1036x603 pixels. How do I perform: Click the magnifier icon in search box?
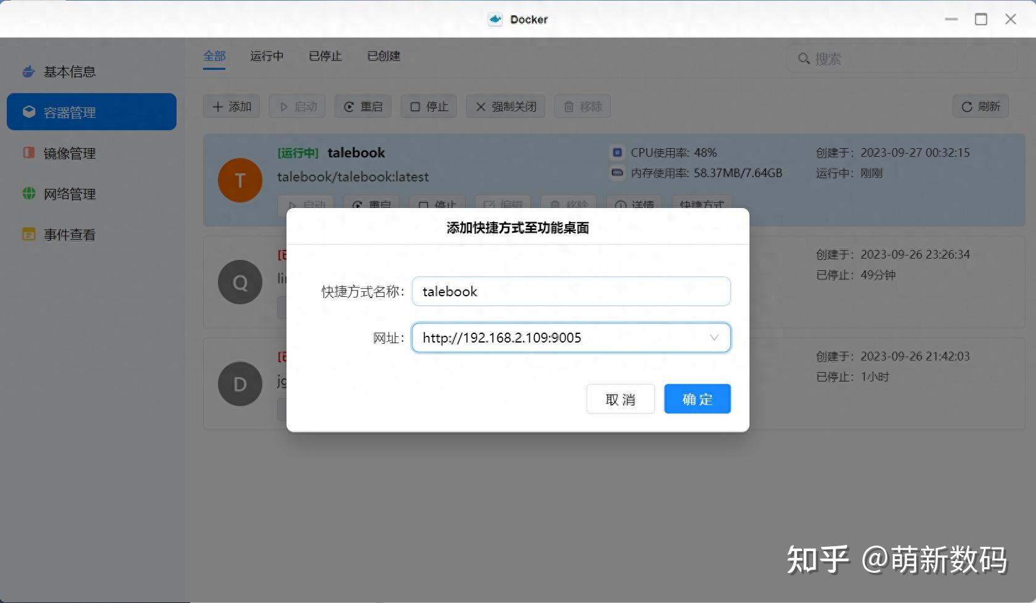[804, 58]
